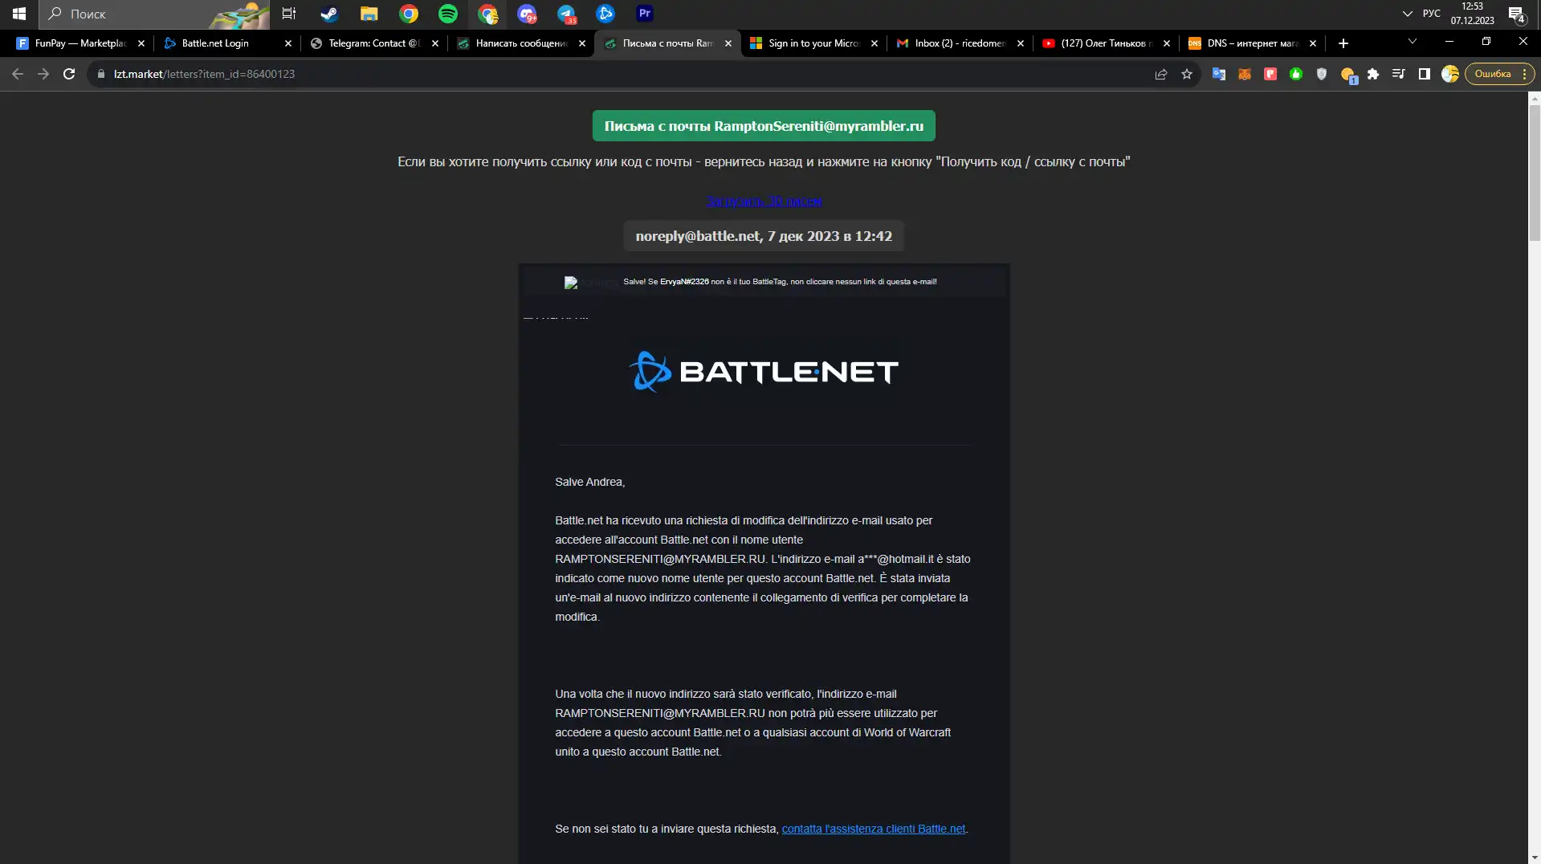Image resolution: width=1541 pixels, height=864 pixels.
Task: Click the Ошибка error button
Action: click(x=1499, y=74)
